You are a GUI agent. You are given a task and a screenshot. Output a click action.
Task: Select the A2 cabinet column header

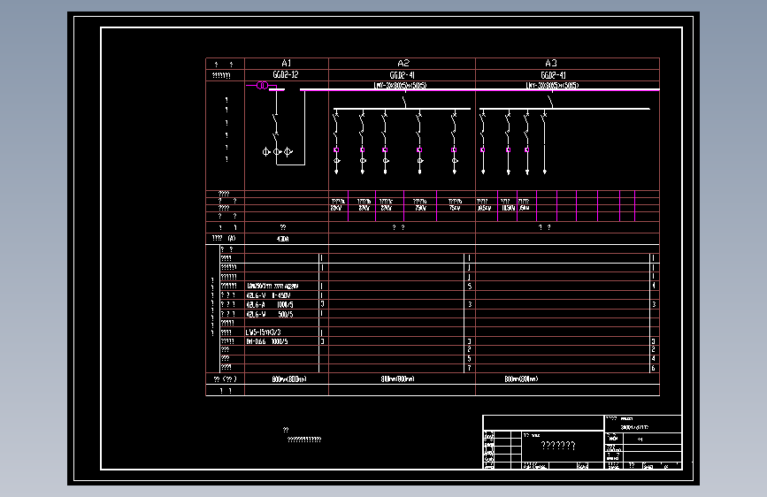[x=403, y=63]
